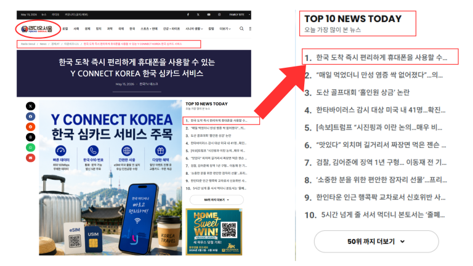
Task: Click the enlarged TOP 10 NEWS TODAY heading
Action: coord(353,18)
